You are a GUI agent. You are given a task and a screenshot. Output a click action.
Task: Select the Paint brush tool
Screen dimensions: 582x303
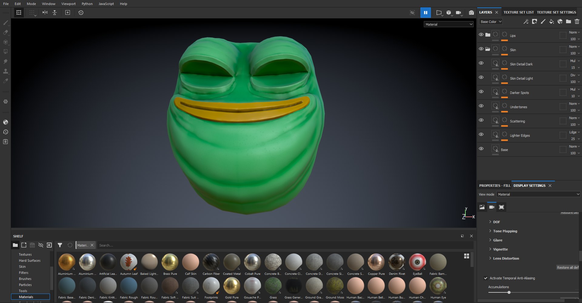[5, 23]
